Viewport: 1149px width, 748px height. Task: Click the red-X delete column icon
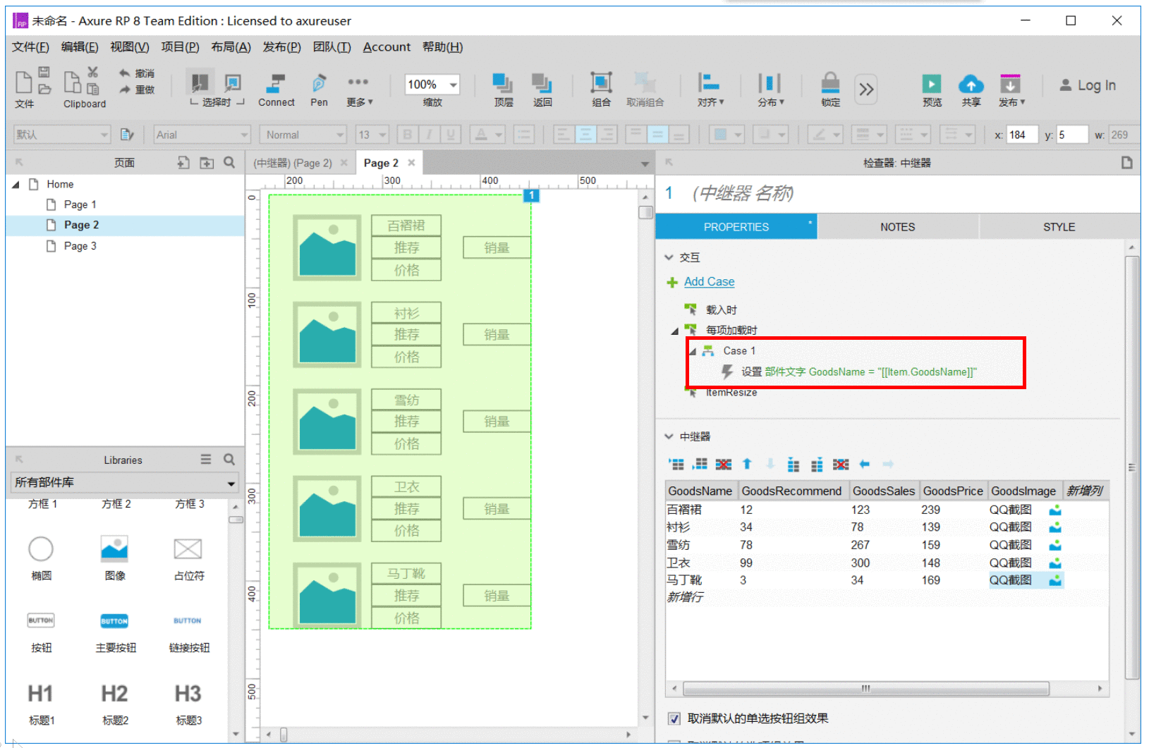click(841, 464)
